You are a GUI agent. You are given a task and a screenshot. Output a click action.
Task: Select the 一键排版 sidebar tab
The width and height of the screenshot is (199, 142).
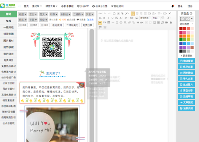pyautogui.click(x=8, y=27)
